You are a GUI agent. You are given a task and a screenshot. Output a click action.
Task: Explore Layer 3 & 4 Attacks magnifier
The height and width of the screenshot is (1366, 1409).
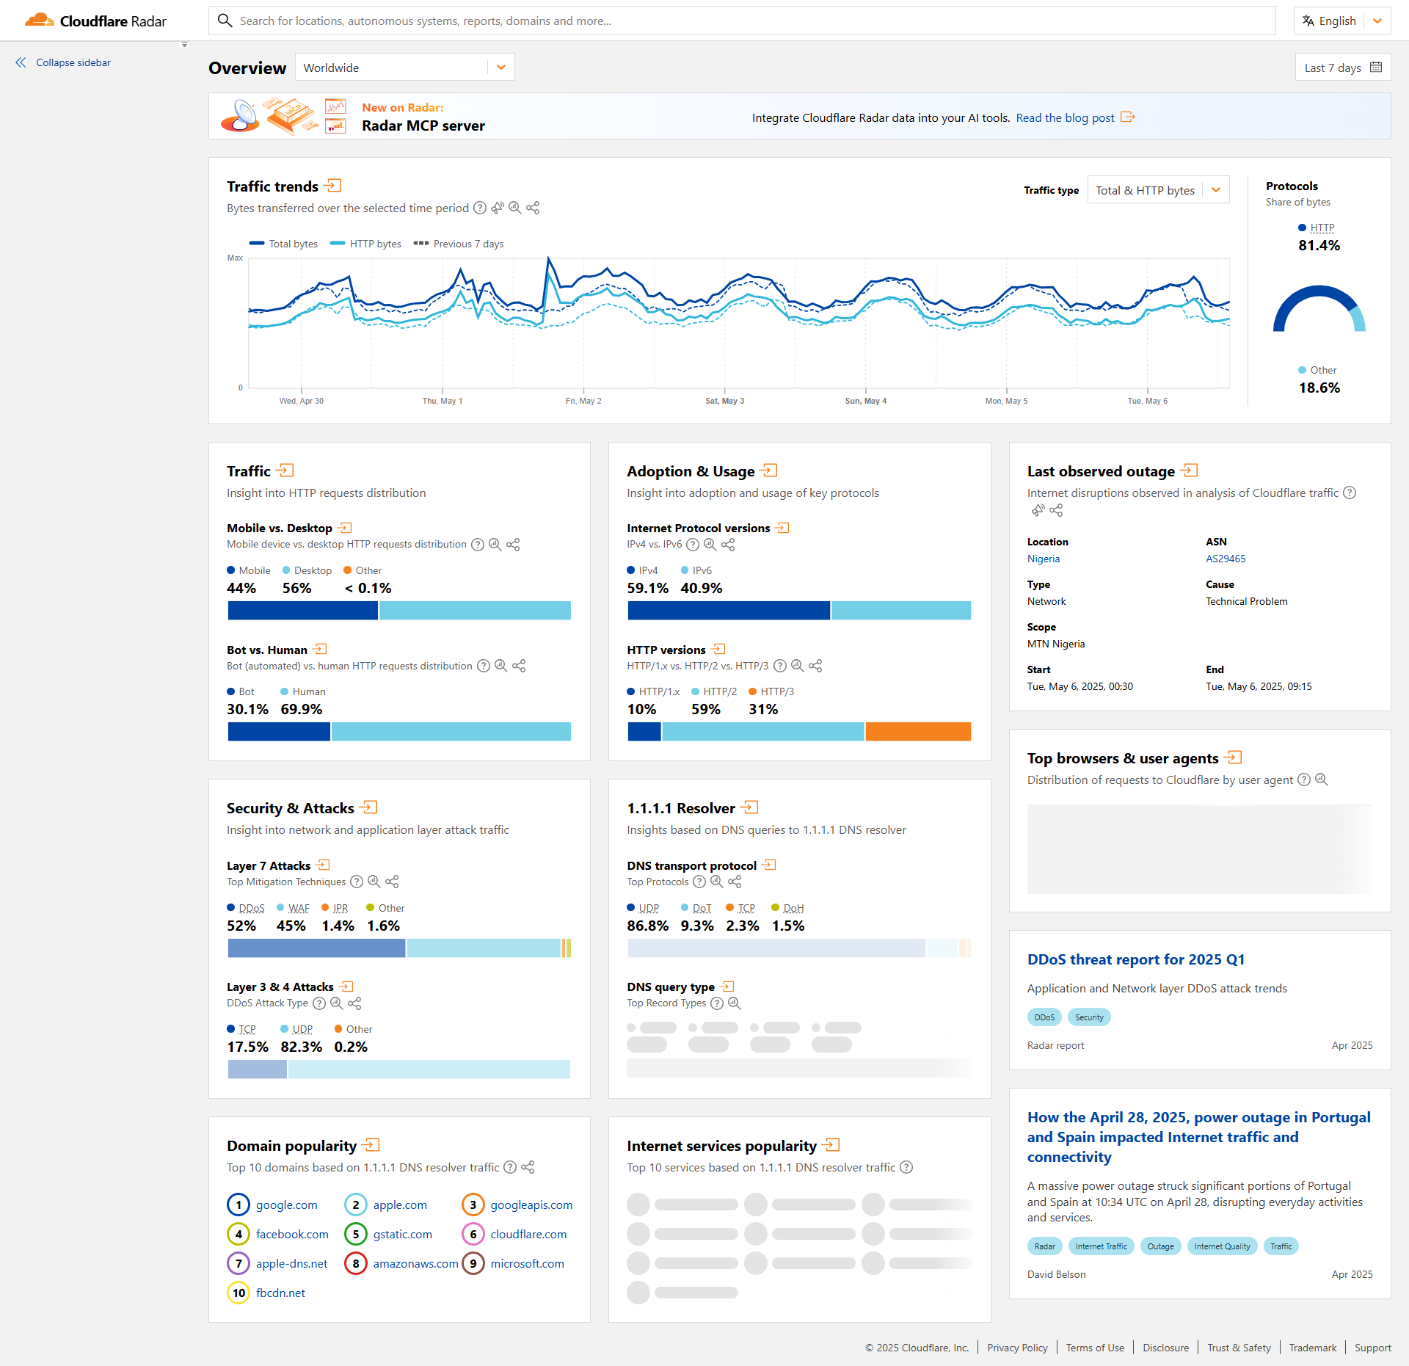pyautogui.click(x=337, y=1003)
